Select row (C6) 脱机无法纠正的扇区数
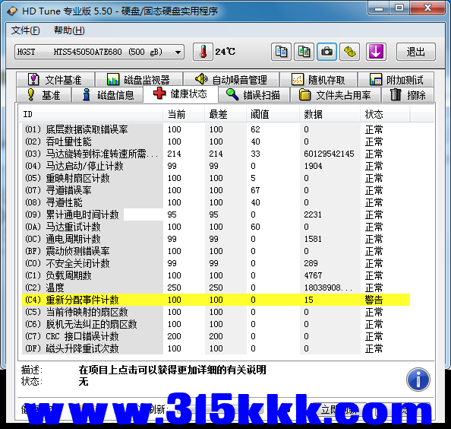Screen dimensions: 451x429 click(216, 324)
